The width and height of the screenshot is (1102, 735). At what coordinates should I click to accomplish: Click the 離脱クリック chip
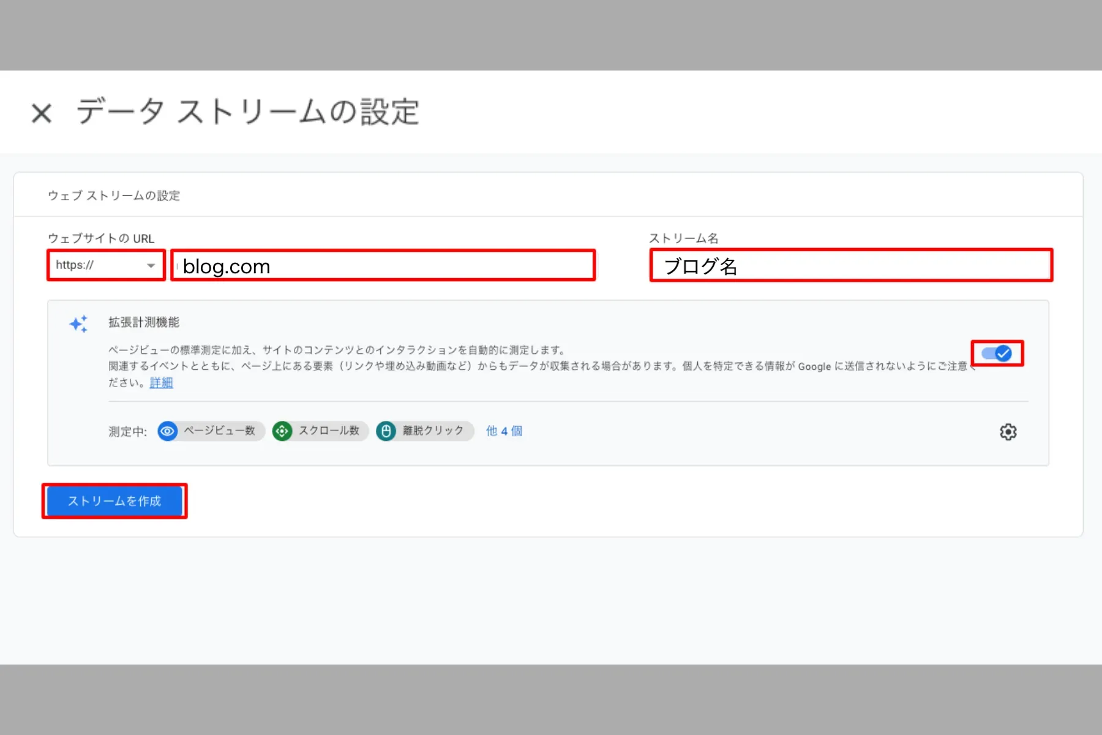tap(425, 431)
